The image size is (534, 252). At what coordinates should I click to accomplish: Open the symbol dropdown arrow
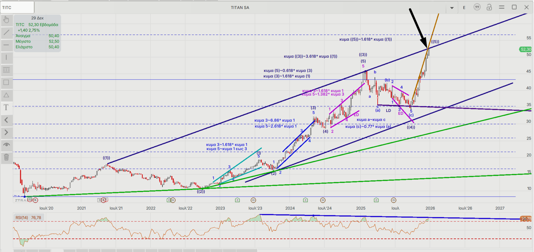pyautogui.click(x=452, y=8)
